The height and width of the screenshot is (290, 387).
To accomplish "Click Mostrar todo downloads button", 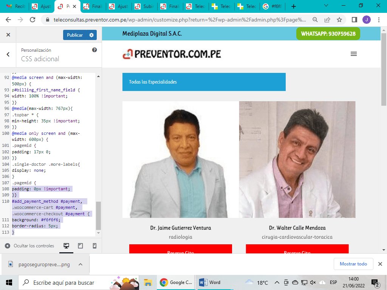I will [353, 264].
